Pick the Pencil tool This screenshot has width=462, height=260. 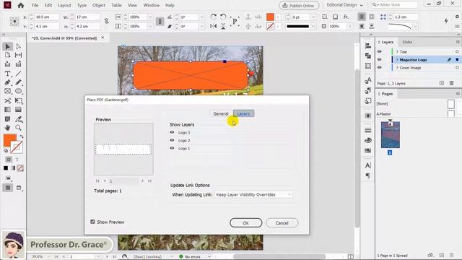pyautogui.click(x=18, y=82)
